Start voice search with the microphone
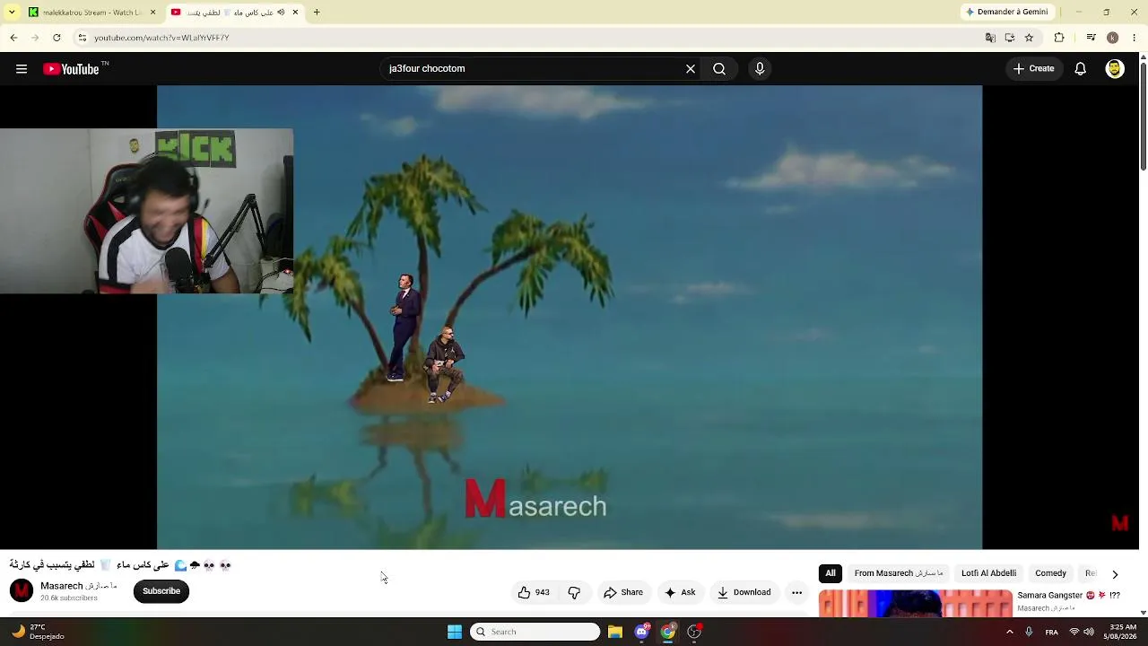Screen dimensions: 1148x646 [760, 69]
